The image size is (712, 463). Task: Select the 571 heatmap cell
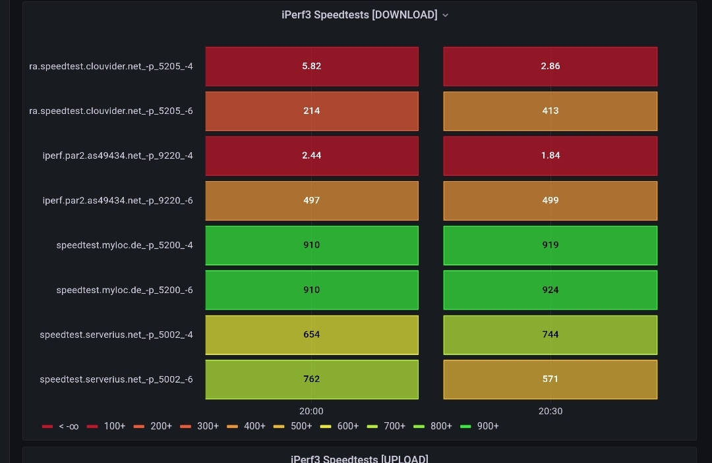(x=550, y=379)
